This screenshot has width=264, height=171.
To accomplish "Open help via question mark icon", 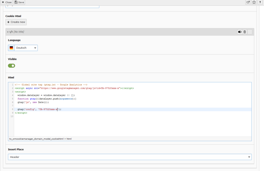I will (260, 2).
